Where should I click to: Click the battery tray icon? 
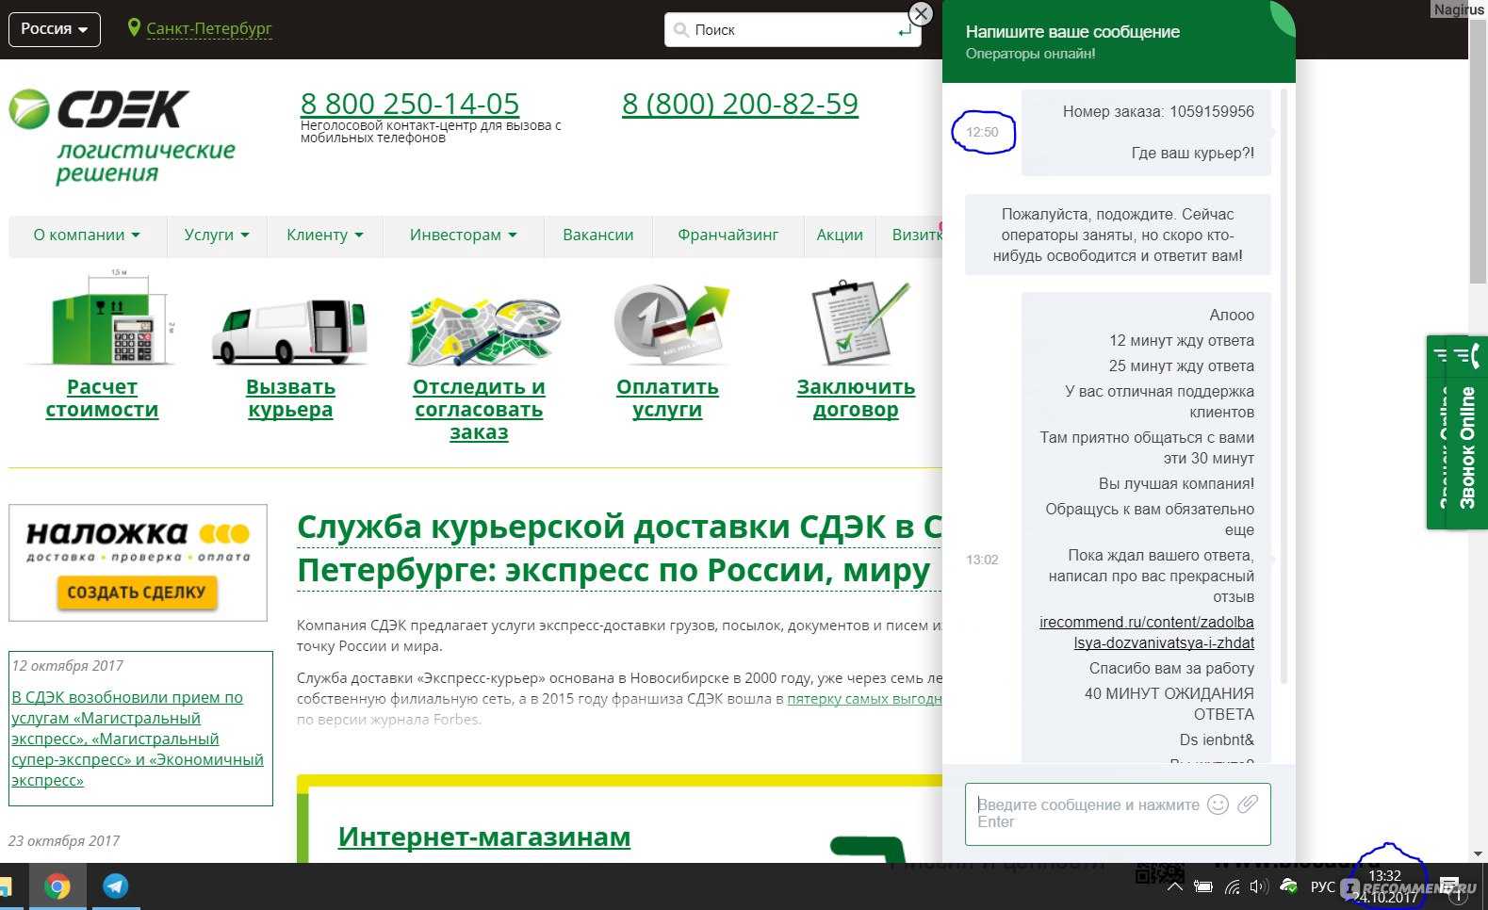pos(1203,886)
